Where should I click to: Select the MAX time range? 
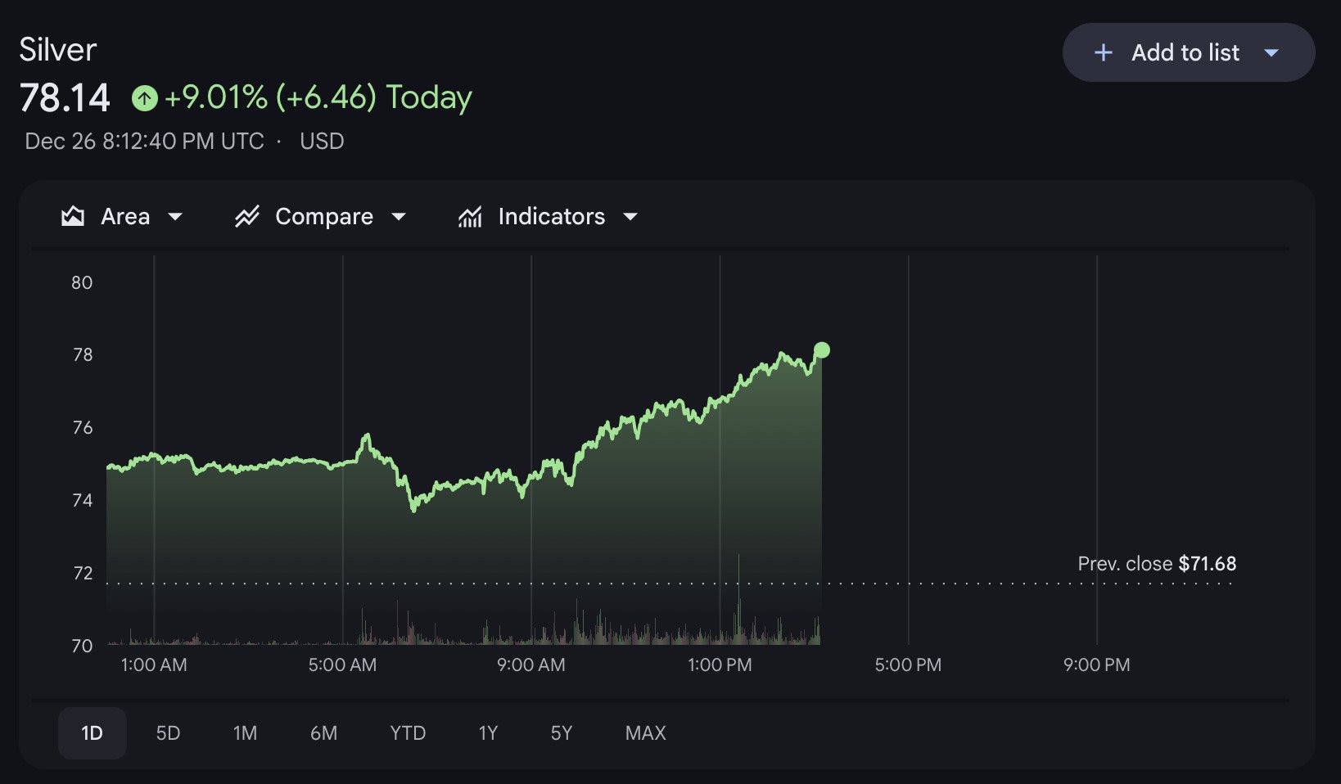[x=645, y=733]
